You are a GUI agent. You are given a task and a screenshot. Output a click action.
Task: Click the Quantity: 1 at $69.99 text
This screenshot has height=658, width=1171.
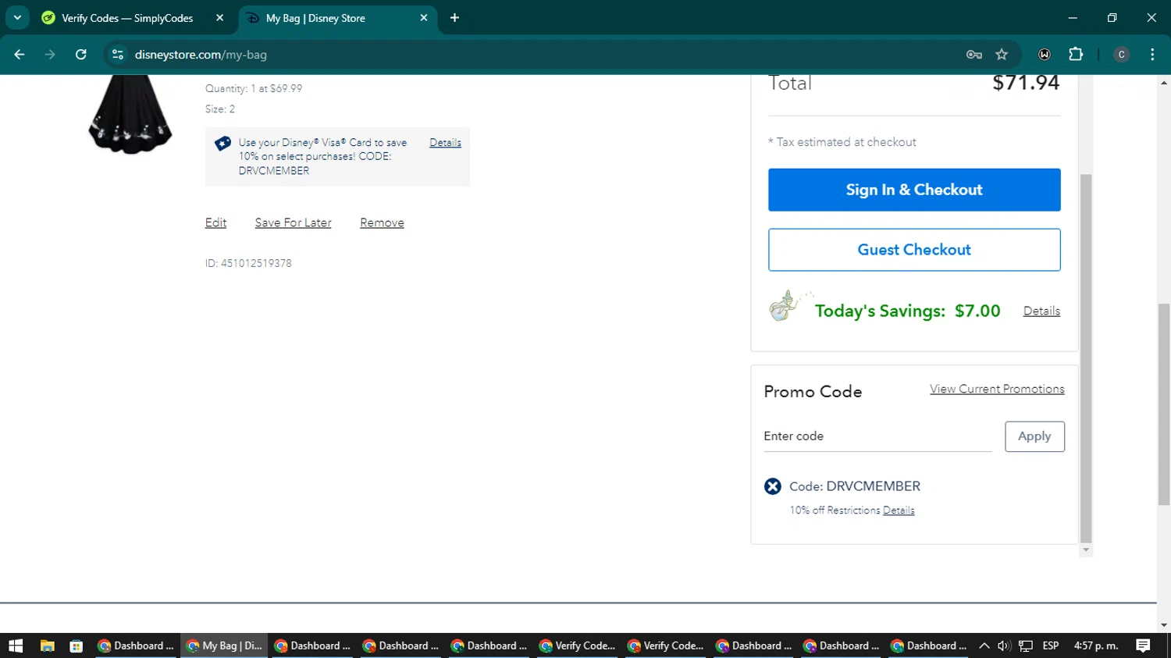pyautogui.click(x=254, y=88)
